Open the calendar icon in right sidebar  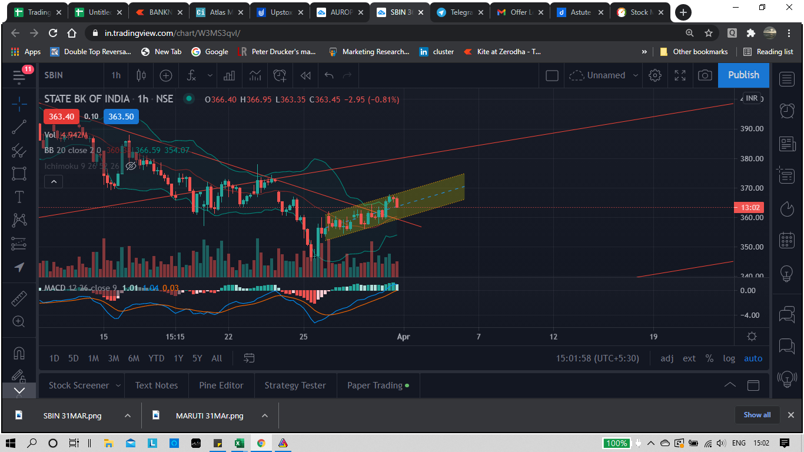[787, 241]
